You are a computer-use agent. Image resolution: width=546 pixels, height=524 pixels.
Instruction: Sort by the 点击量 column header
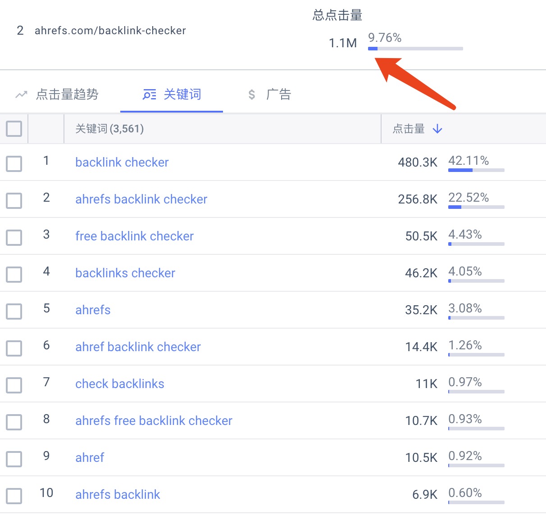[409, 129]
